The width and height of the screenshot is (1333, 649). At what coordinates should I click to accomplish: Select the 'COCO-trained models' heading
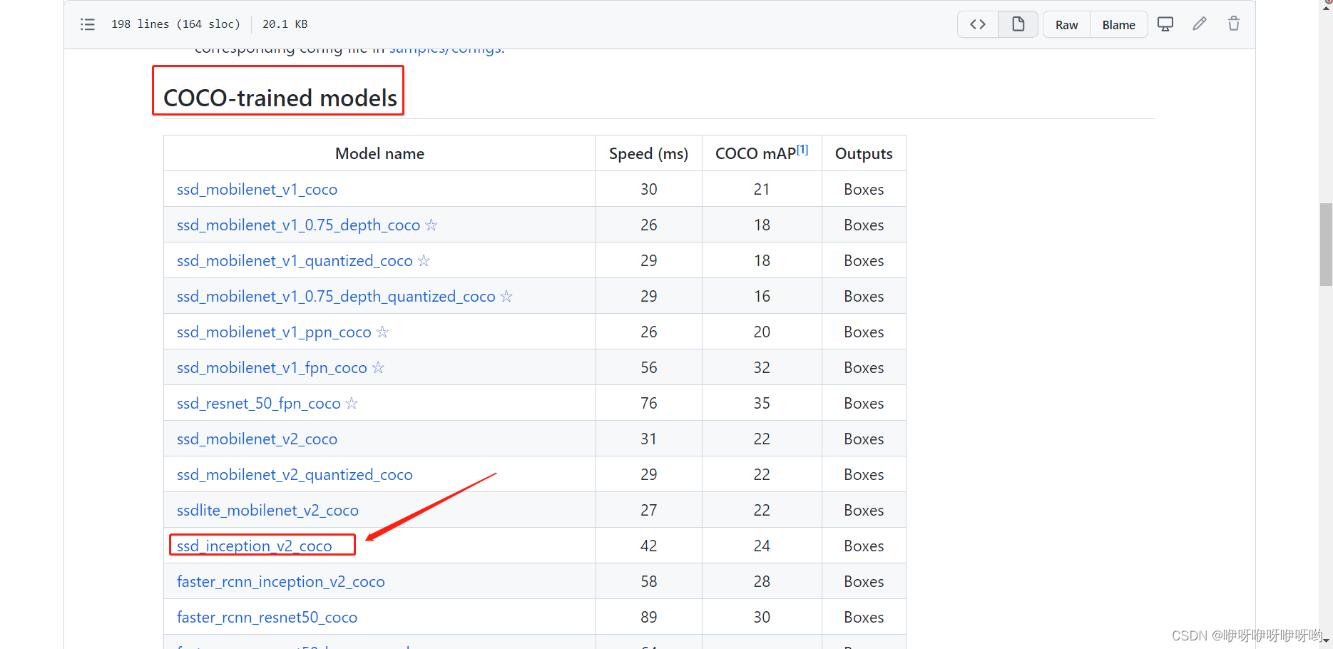click(280, 98)
